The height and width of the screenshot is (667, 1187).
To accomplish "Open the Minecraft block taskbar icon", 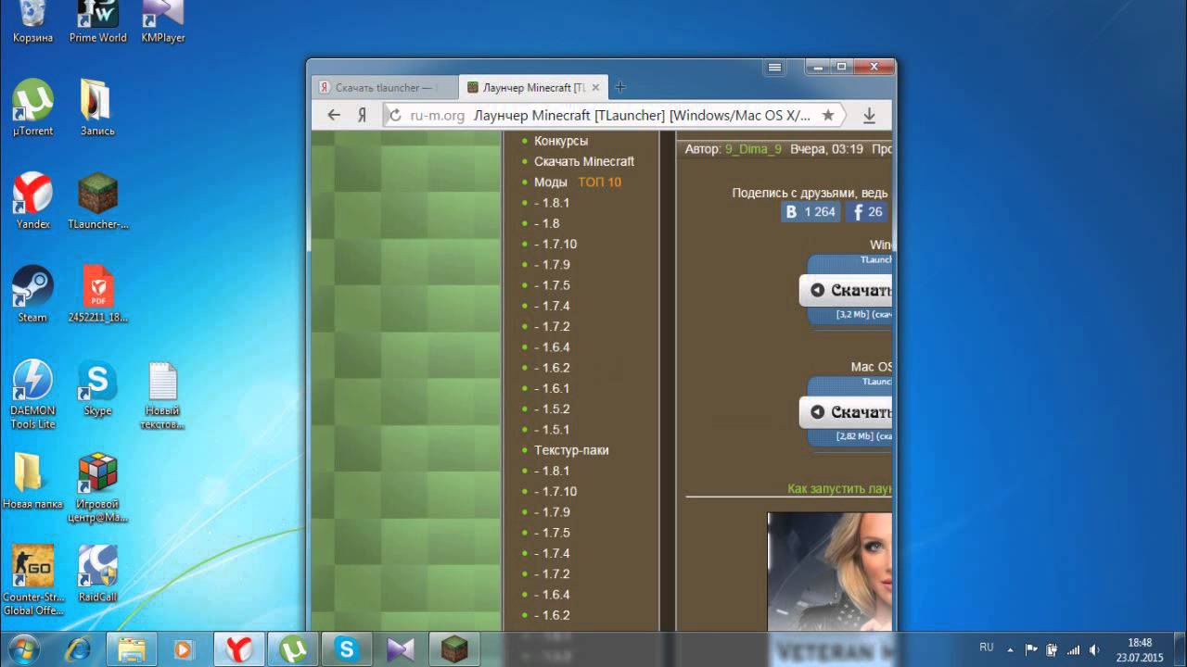I will tap(455, 649).
